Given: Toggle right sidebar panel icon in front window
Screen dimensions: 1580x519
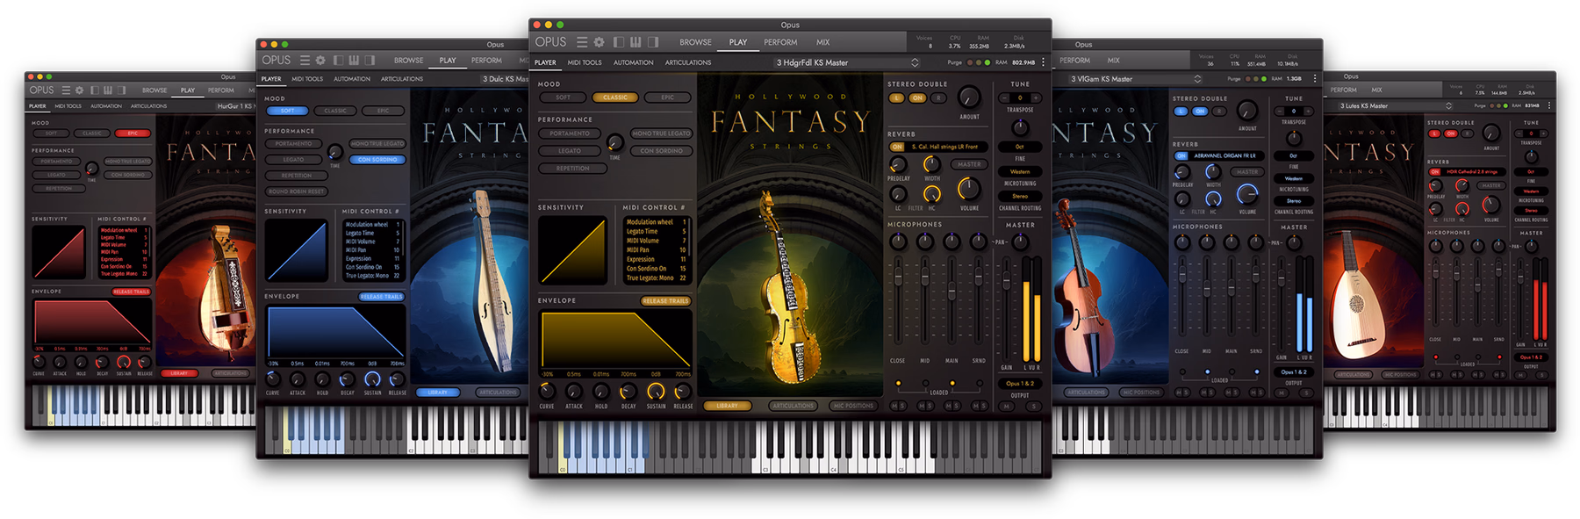Looking at the screenshot, I should [x=652, y=42].
